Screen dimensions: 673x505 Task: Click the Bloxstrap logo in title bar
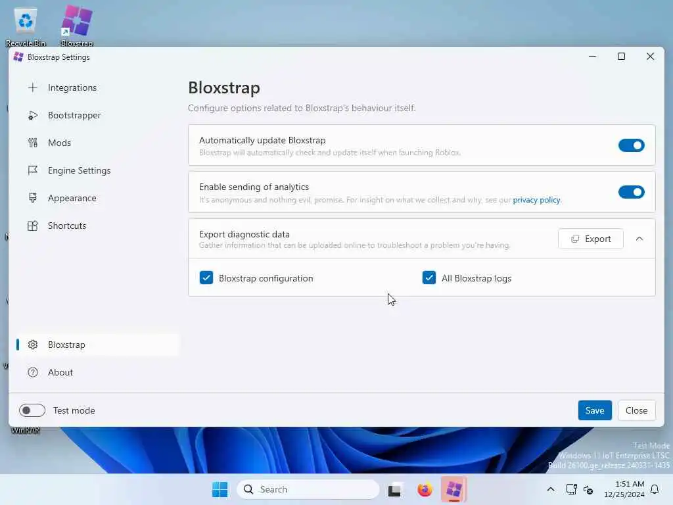pyautogui.click(x=18, y=57)
